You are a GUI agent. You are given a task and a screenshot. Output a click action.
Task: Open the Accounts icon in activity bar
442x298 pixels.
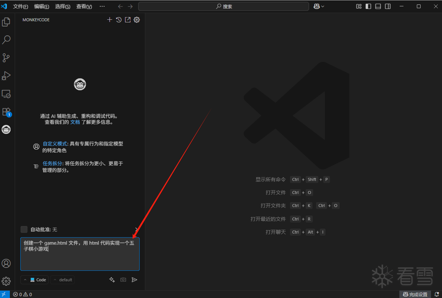point(6,263)
